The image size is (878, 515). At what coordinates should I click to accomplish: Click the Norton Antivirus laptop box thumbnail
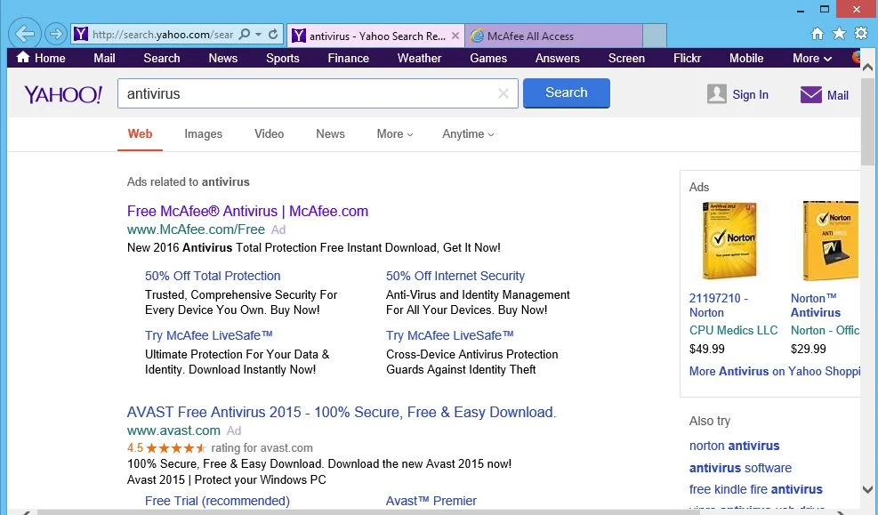[830, 241]
